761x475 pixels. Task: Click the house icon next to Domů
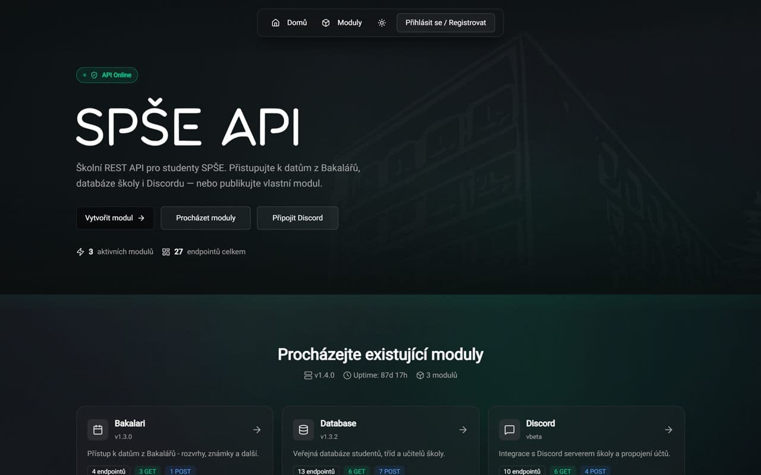275,23
